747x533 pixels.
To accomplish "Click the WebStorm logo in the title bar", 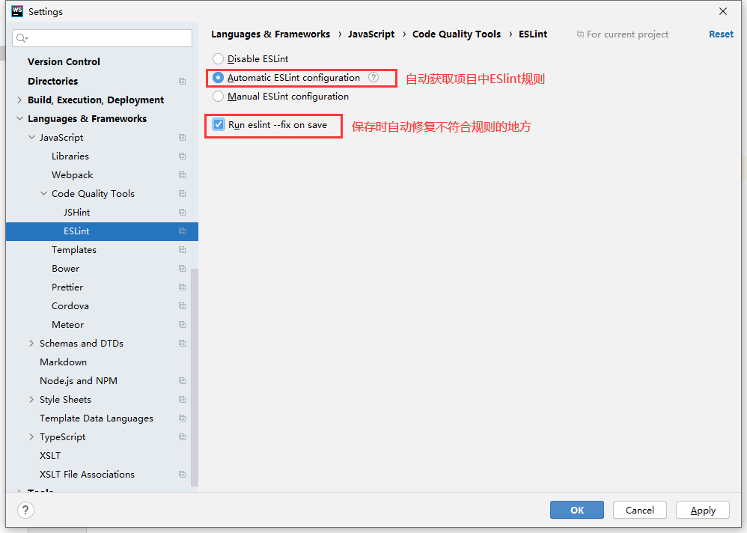I will pos(16,11).
